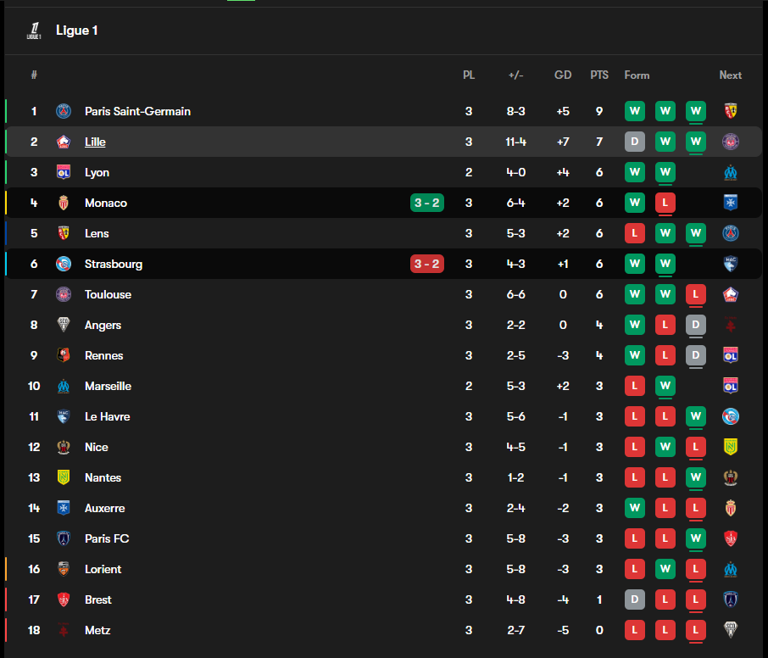Click Monaco's red L form badge
The image size is (768, 658).
pos(665,203)
